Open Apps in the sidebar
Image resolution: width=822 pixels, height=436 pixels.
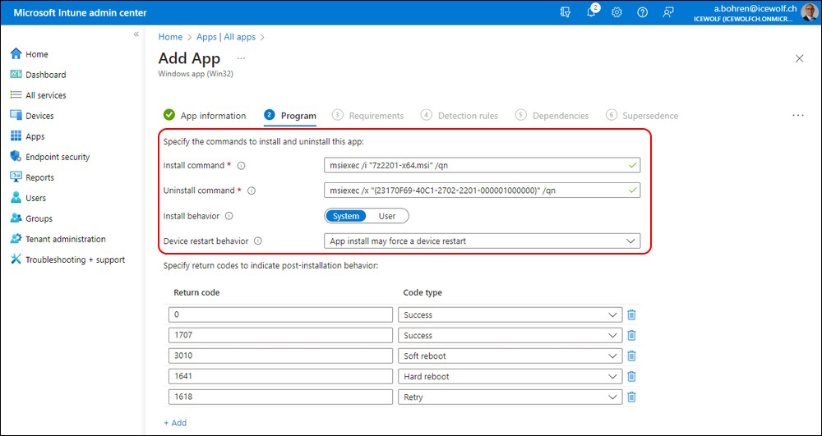tap(28, 136)
